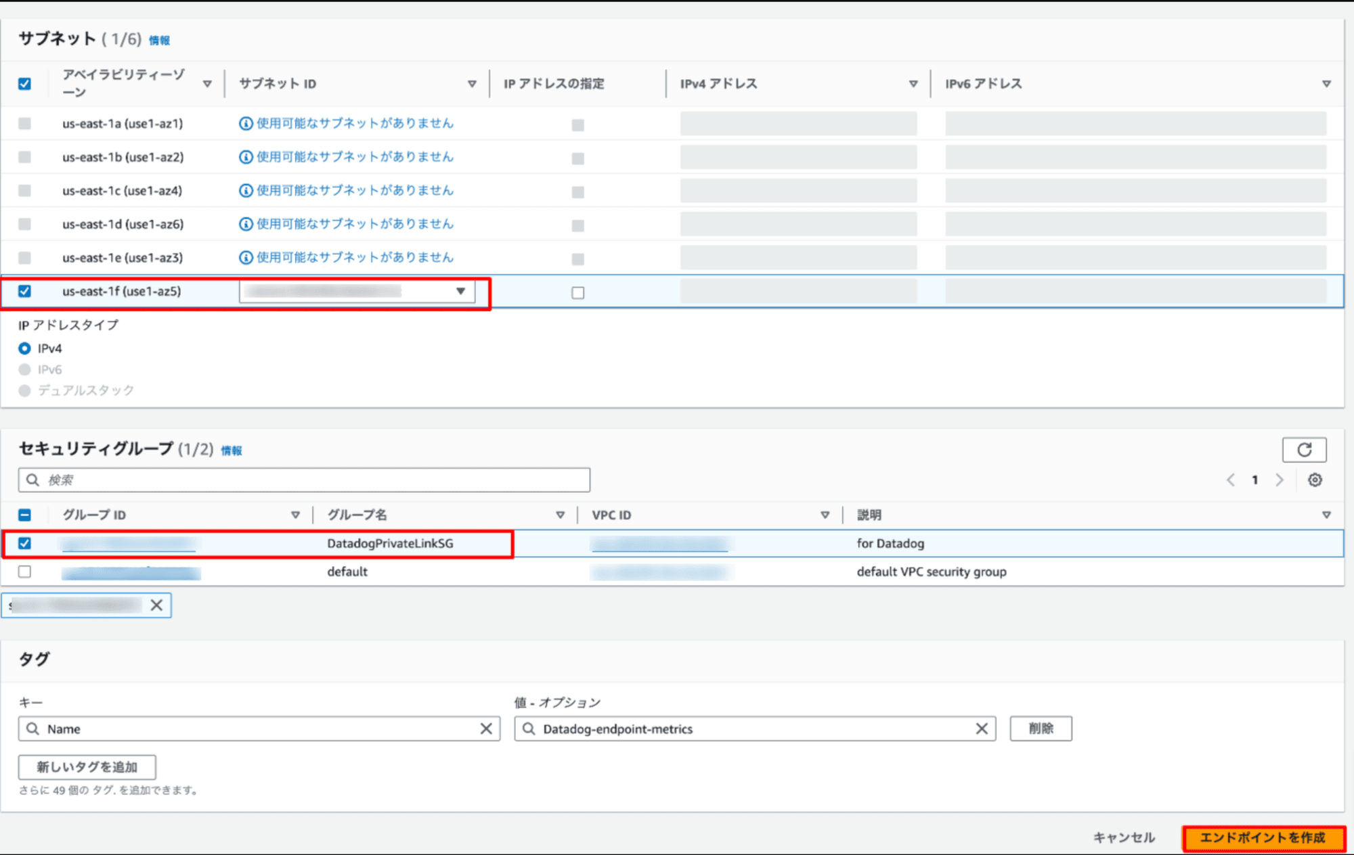
Task: Click info icon in us-east-1d row
Action: (x=246, y=224)
